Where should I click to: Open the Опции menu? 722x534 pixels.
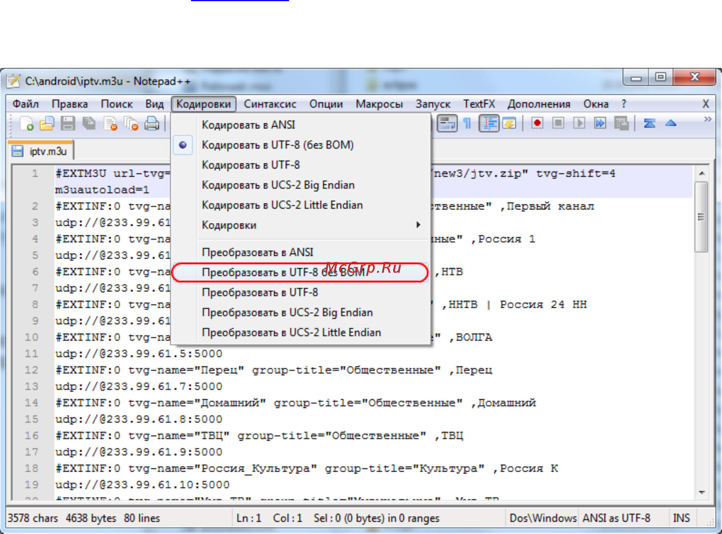(x=326, y=104)
